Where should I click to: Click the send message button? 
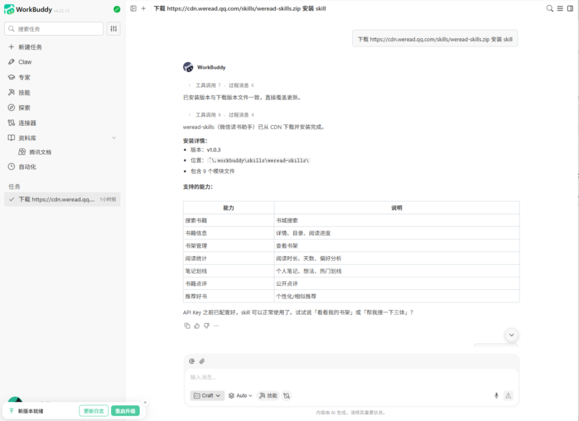coord(508,396)
